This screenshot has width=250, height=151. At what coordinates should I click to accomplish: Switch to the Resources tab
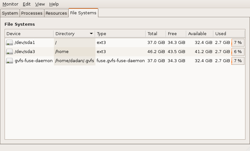pyautogui.click(x=56, y=13)
